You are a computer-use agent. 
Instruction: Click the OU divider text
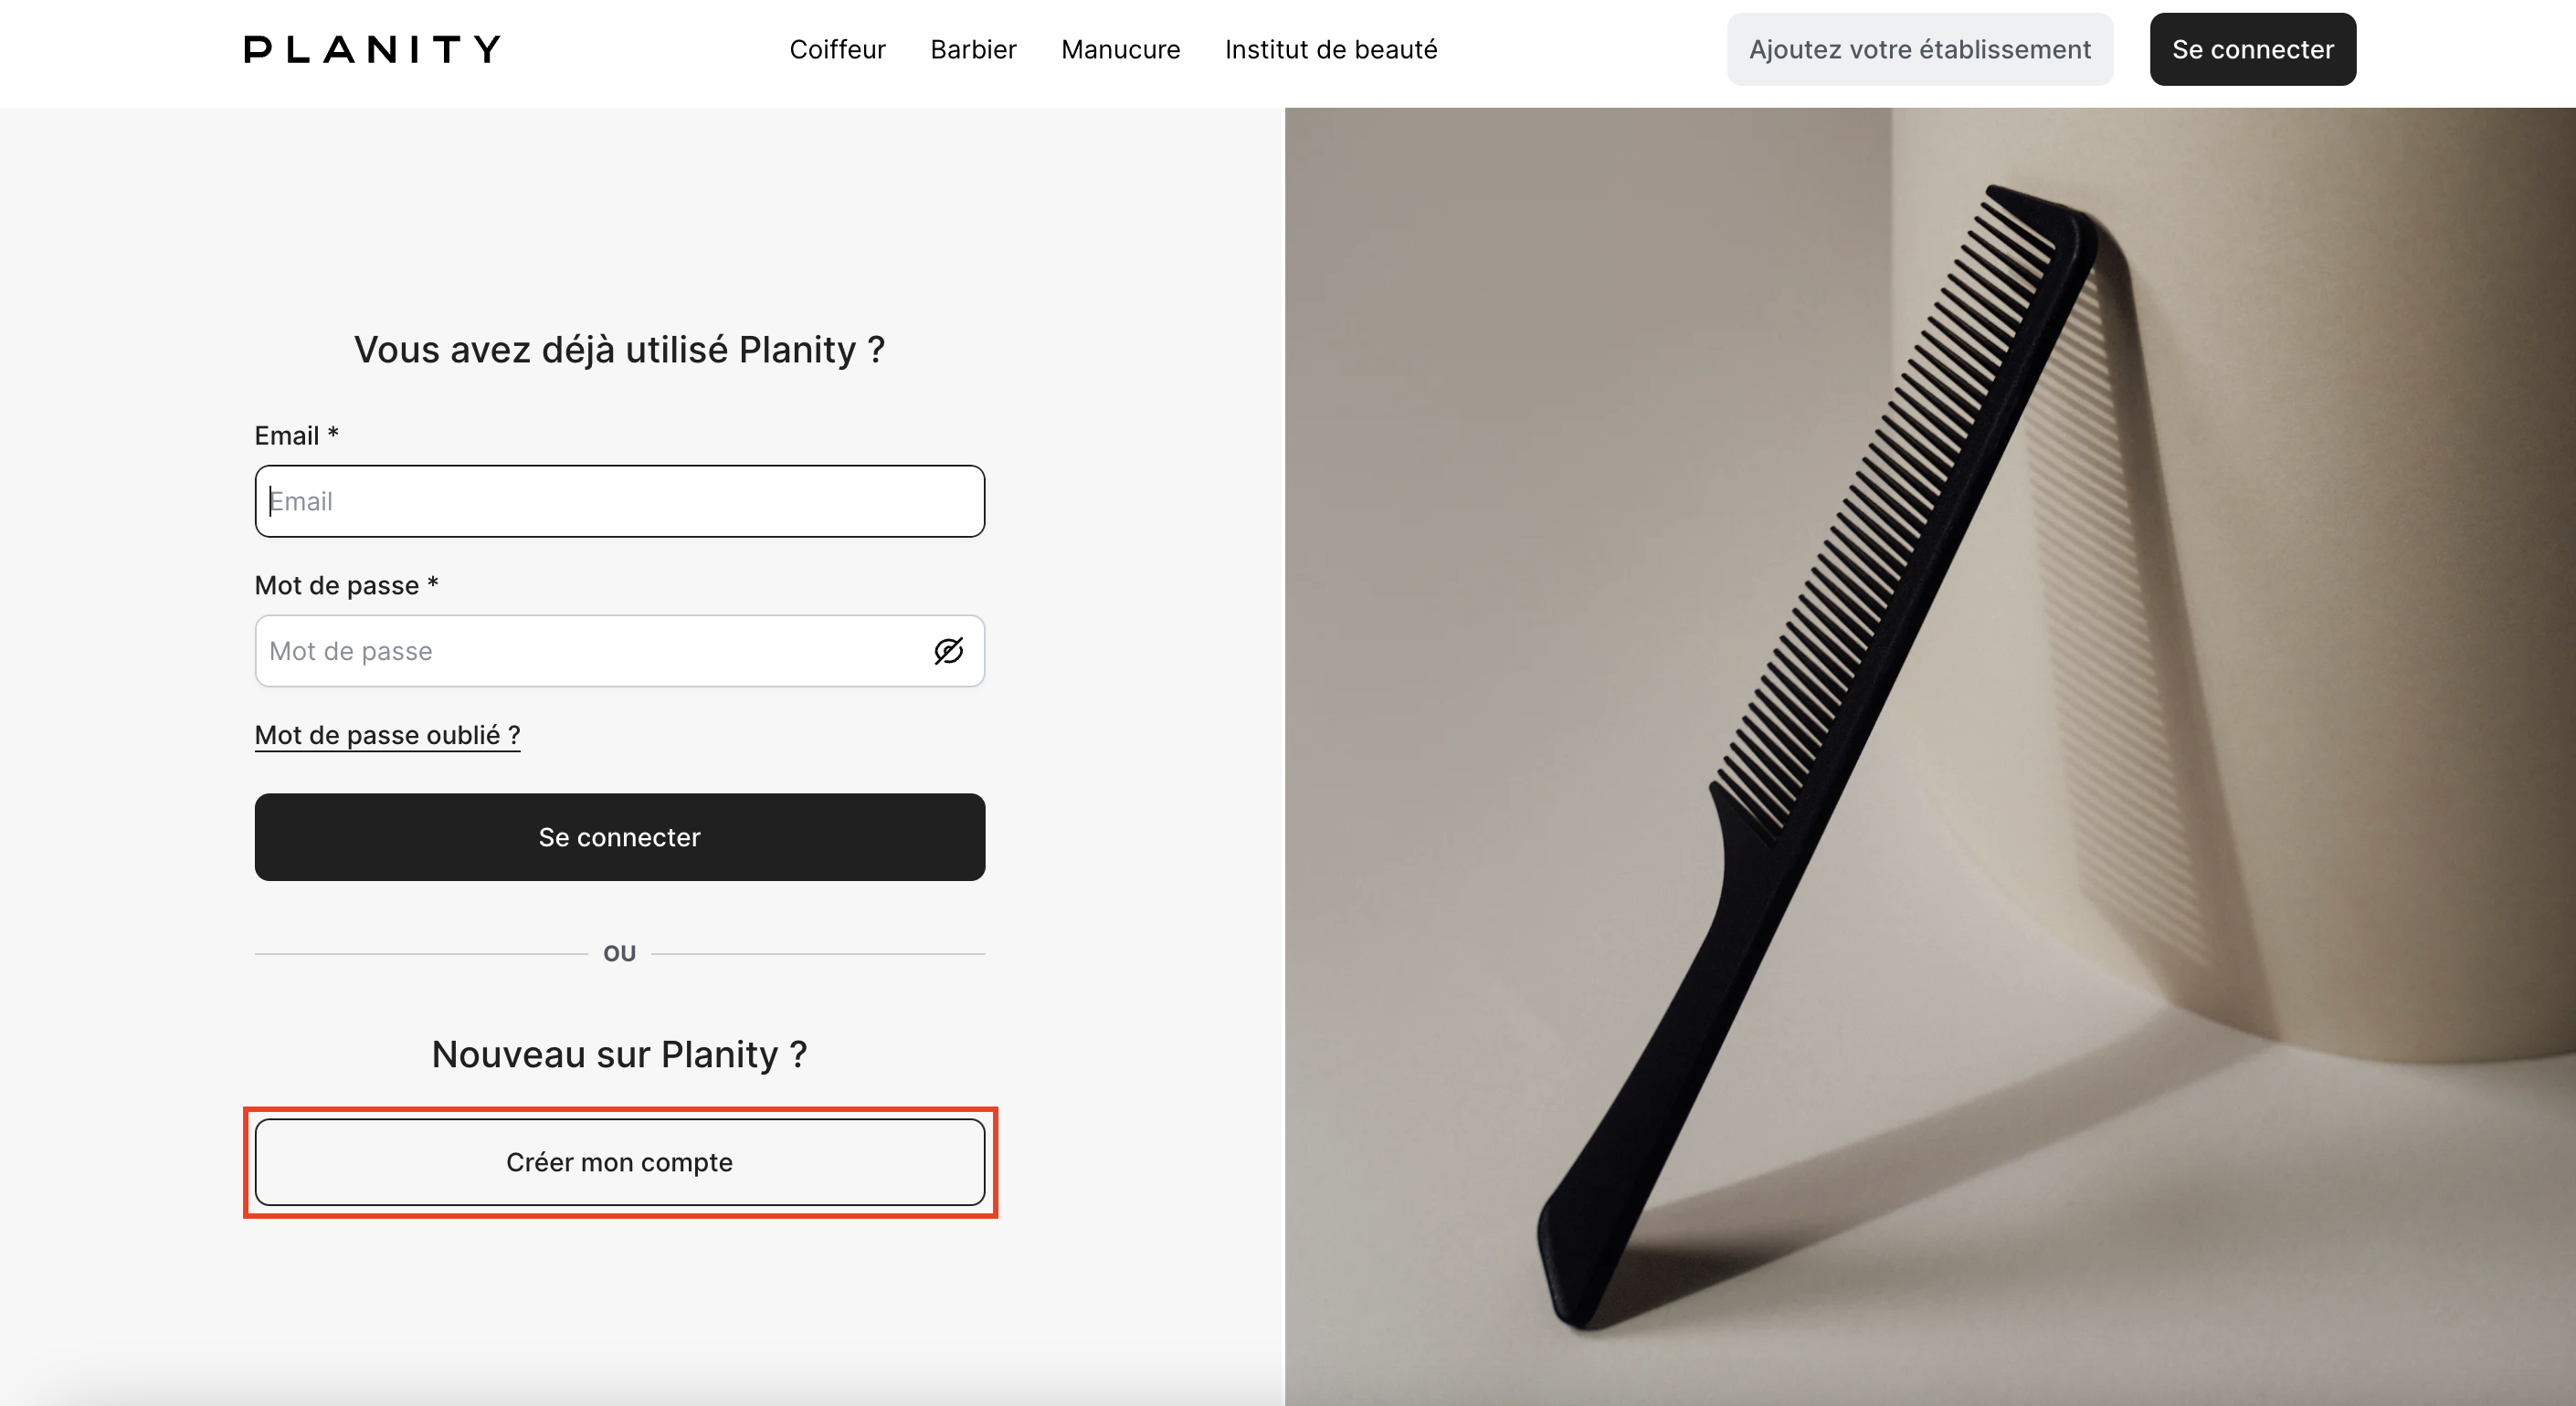[x=620, y=953]
